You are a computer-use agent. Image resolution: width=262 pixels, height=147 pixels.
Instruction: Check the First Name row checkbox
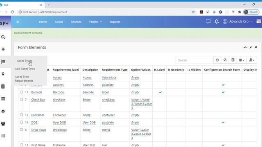pyautogui.click(x=21, y=145)
